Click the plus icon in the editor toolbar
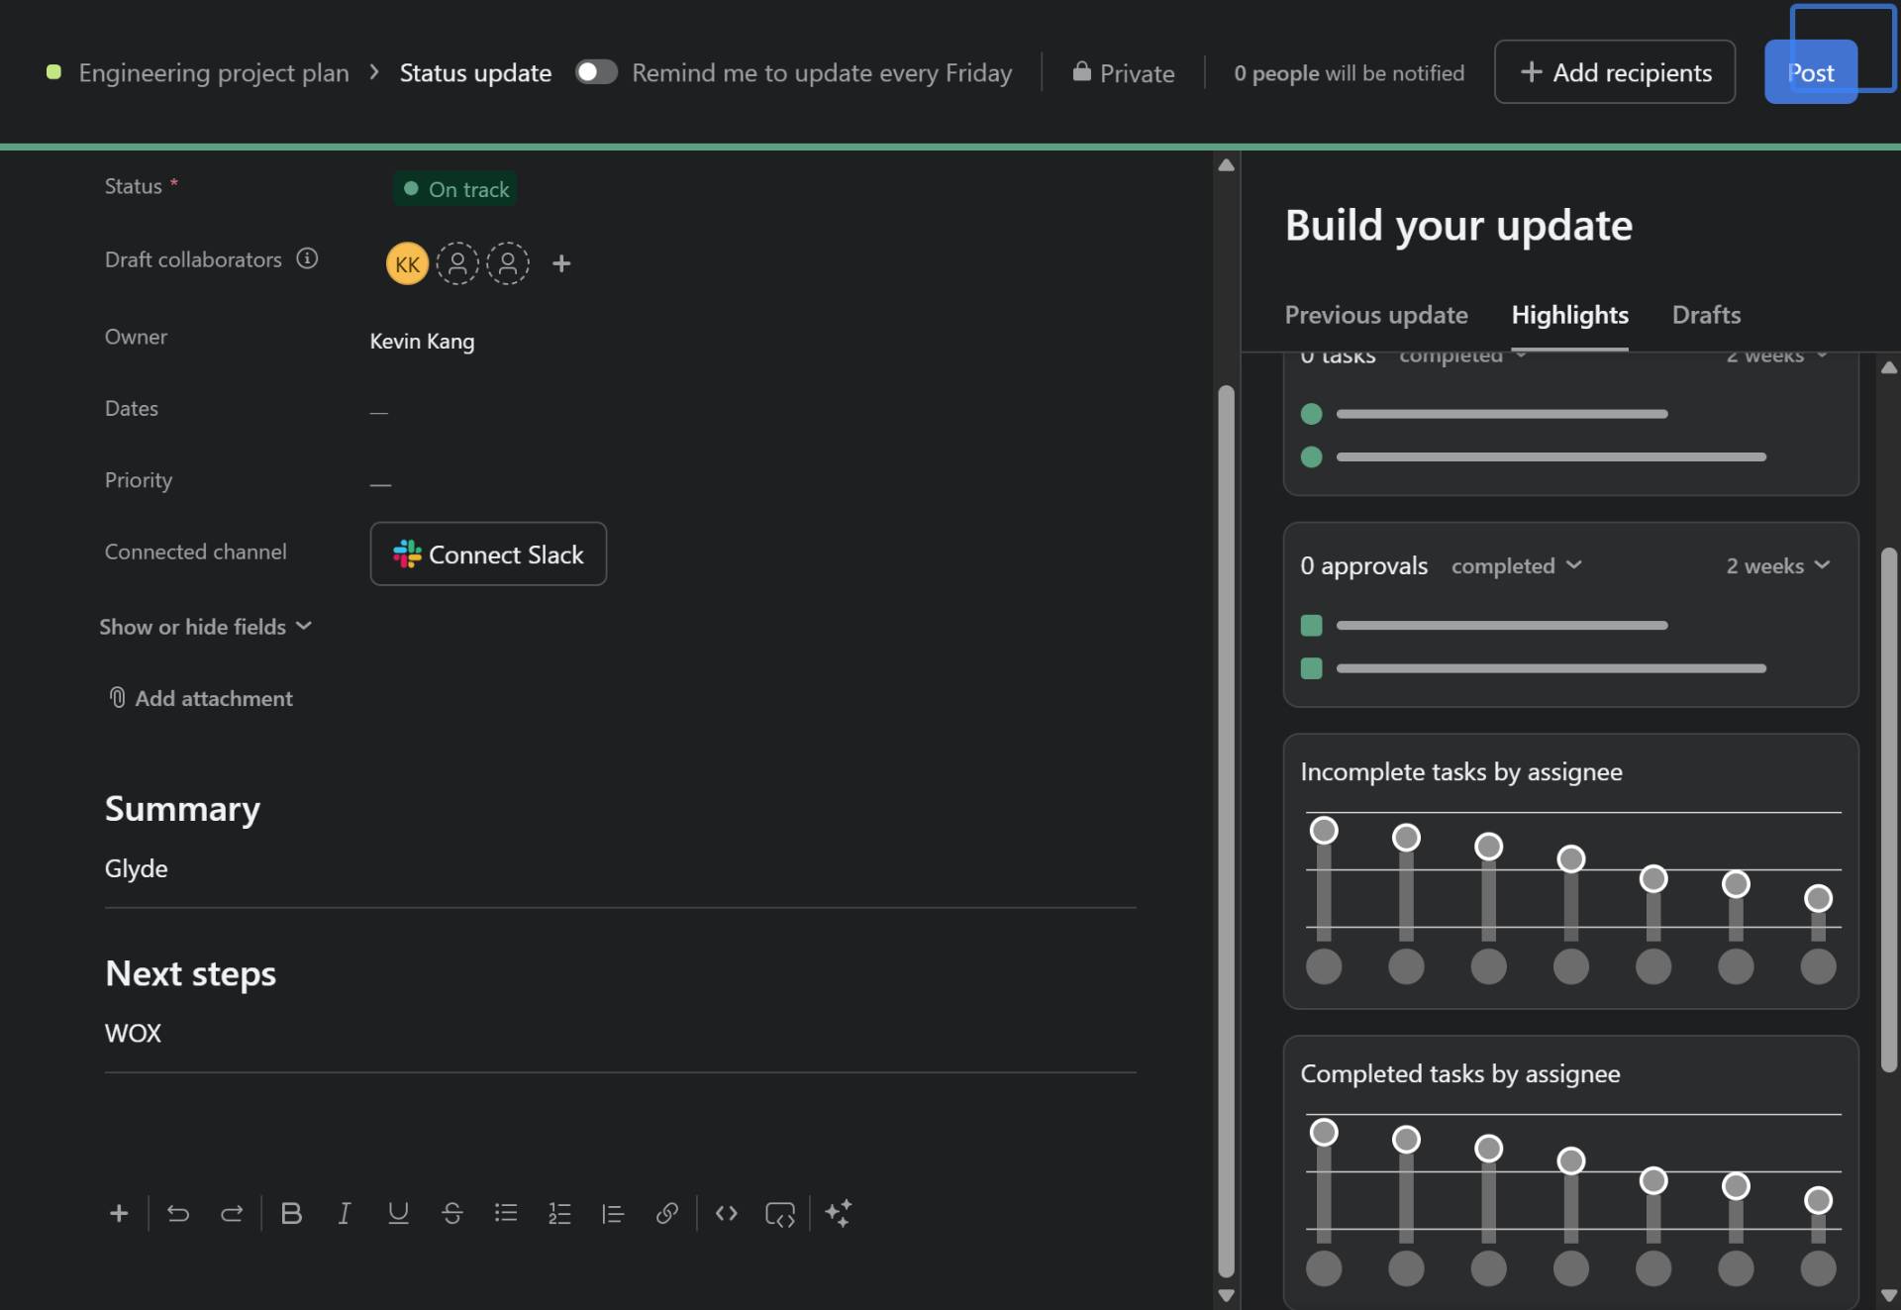 (x=119, y=1213)
